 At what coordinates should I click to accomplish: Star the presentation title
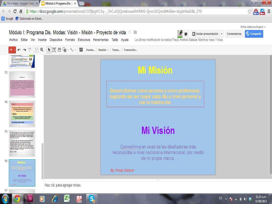click(x=130, y=32)
